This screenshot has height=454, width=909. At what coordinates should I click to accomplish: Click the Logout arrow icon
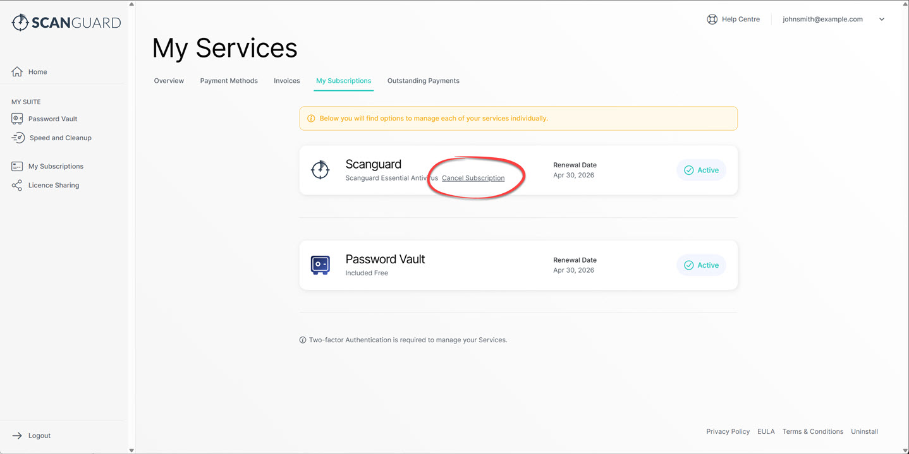[17, 436]
